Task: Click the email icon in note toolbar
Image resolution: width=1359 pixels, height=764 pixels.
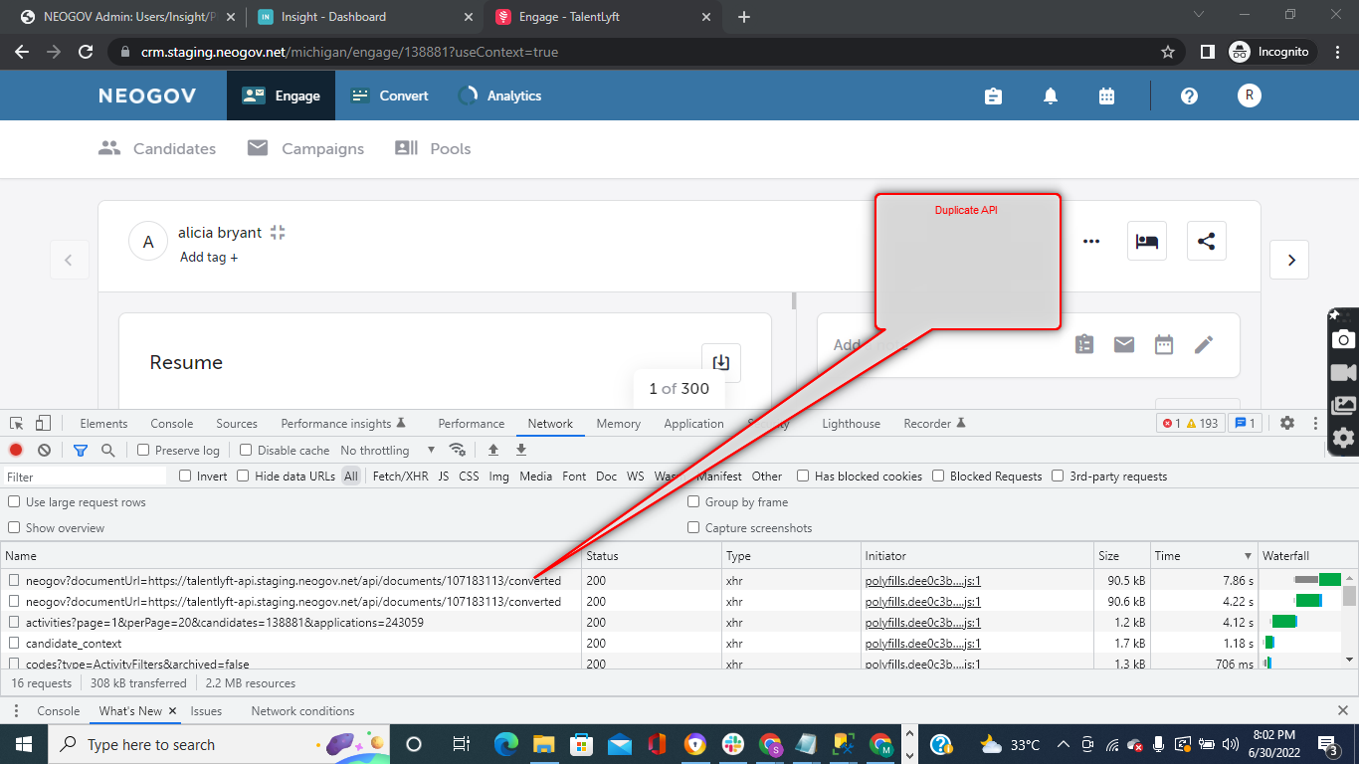Action: (1124, 344)
